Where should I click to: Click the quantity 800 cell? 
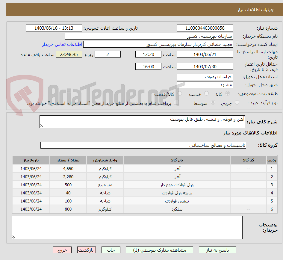pos(68,209)
